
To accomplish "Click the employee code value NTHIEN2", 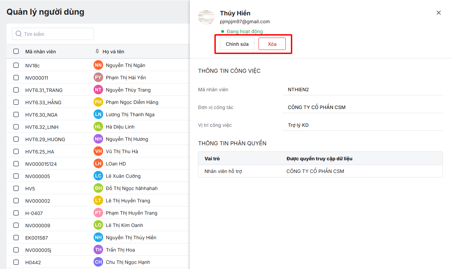I will [x=298, y=90].
